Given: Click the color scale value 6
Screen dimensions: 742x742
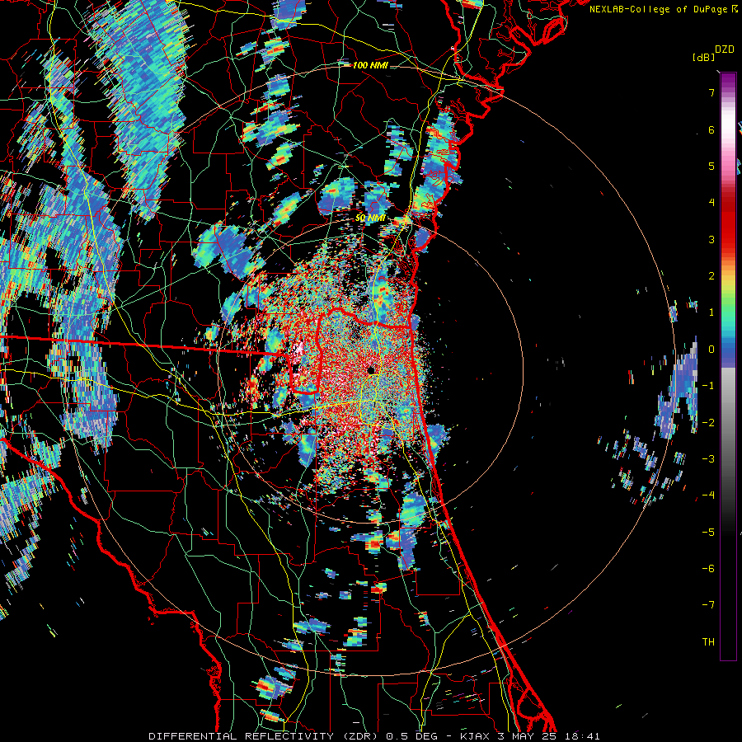Looking at the screenshot, I should [x=711, y=129].
